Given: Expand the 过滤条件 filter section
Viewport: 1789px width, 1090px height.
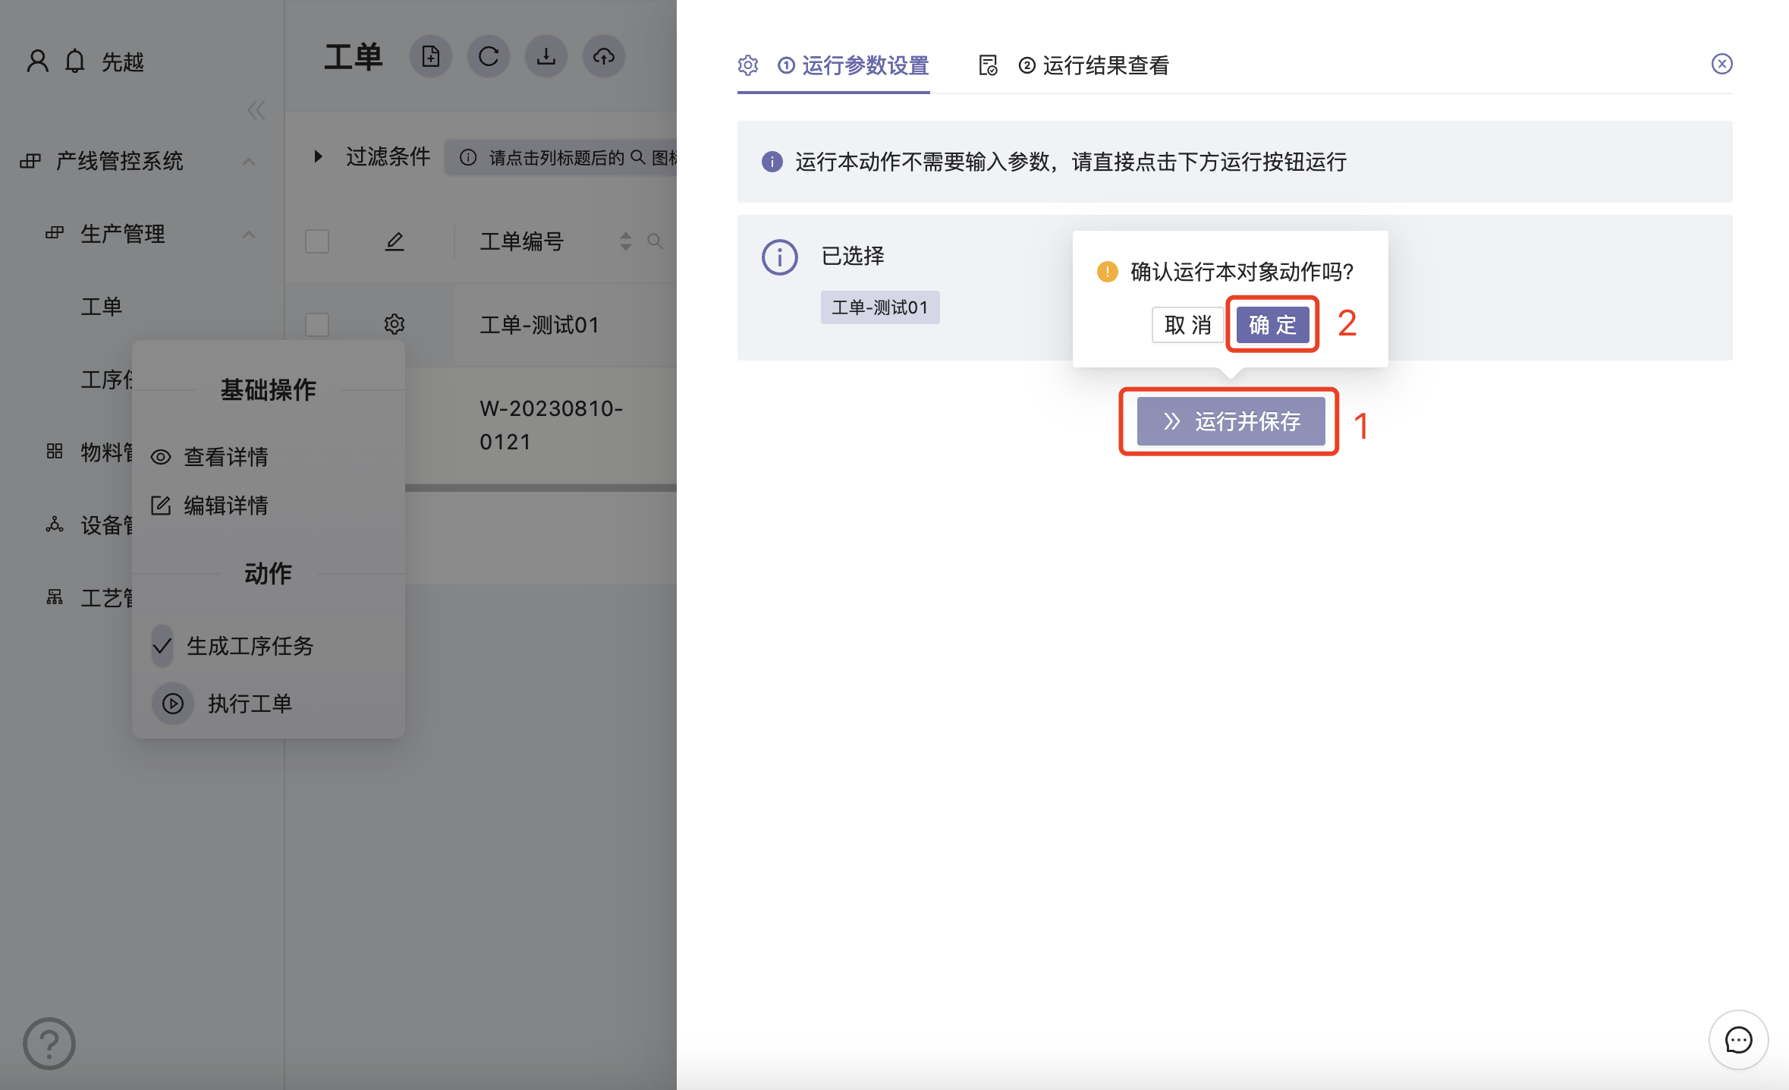Looking at the screenshot, I should pyautogui.click(x=319, y=156).
